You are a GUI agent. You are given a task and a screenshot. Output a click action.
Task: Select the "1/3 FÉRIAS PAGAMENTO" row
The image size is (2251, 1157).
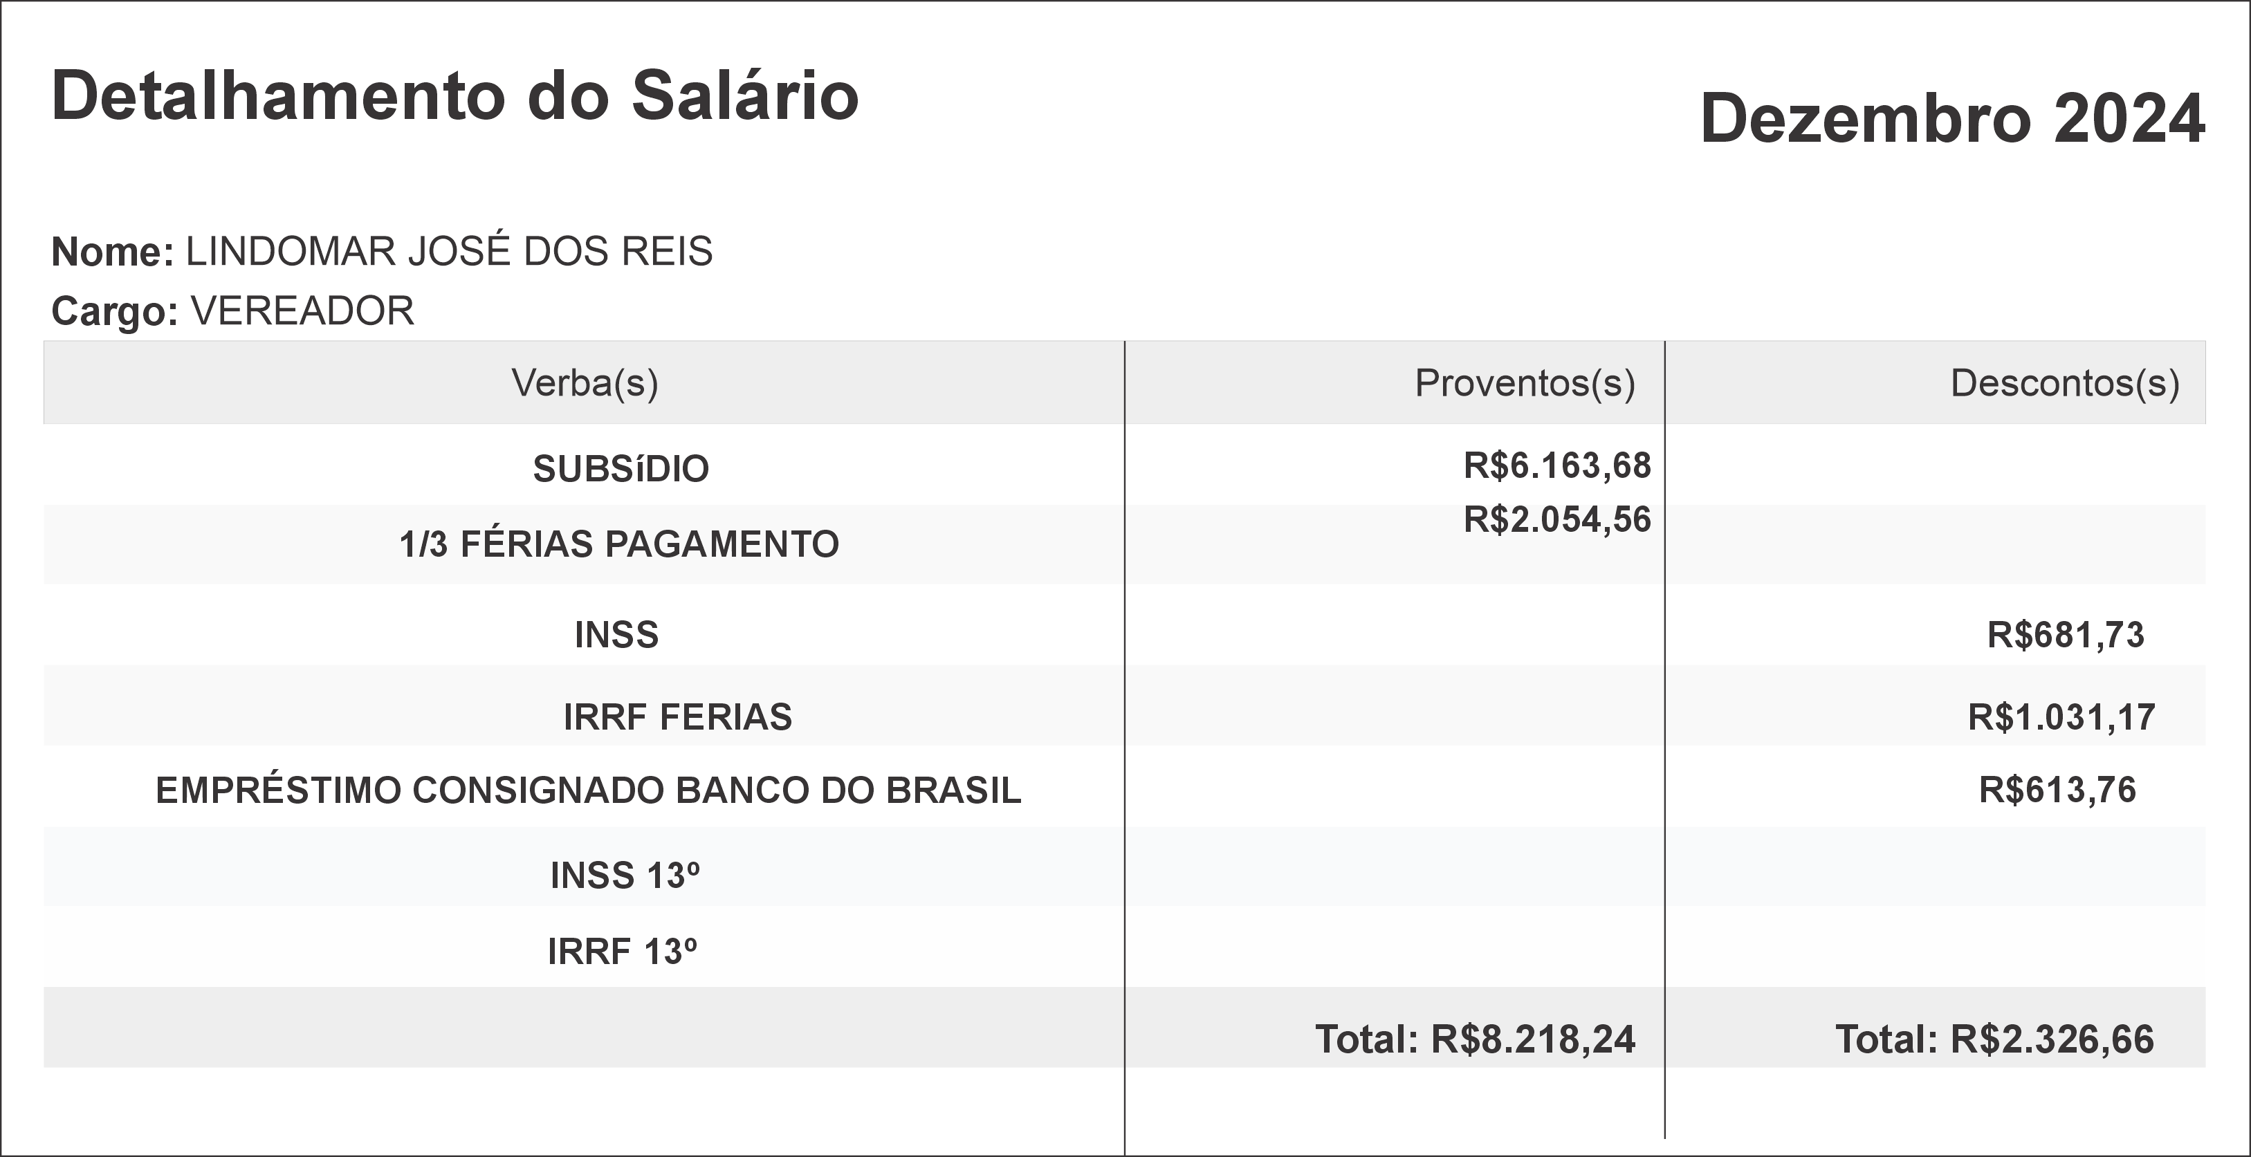click(618, 544)
